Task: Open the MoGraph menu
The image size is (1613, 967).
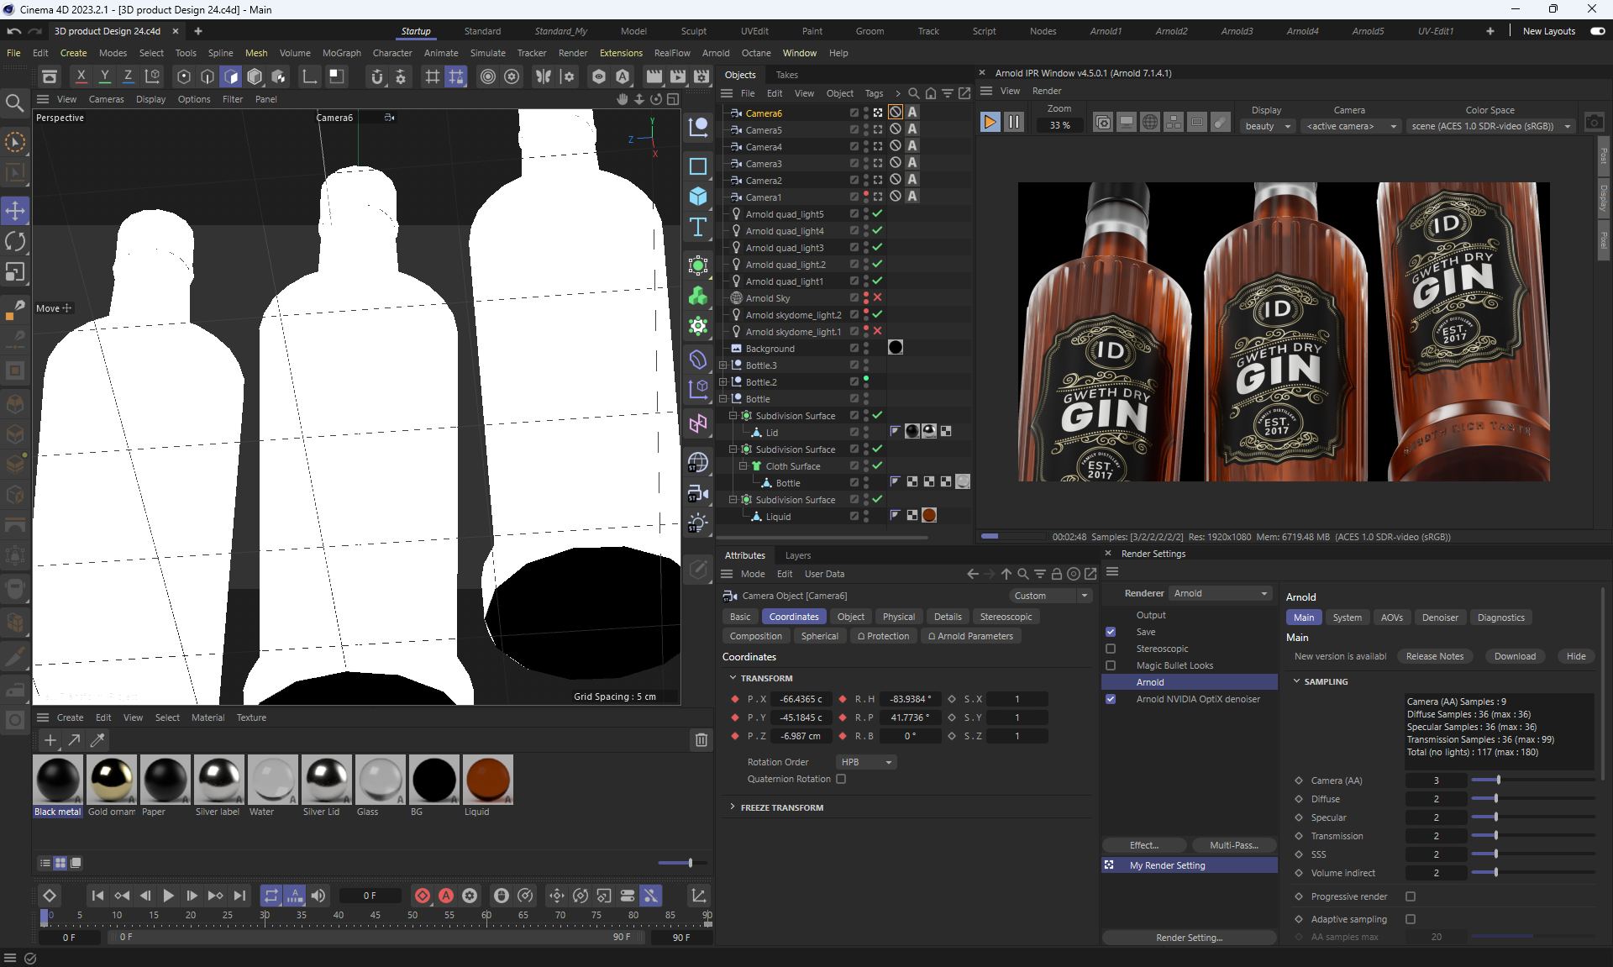Action: pos(341,53)
